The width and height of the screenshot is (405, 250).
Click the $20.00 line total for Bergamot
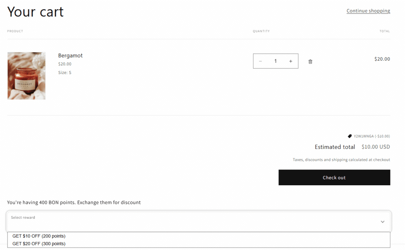(382, 59)
